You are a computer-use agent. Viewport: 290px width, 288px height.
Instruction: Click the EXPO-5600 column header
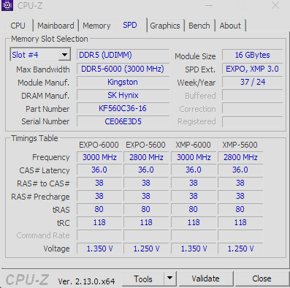[x=145, y=145]
